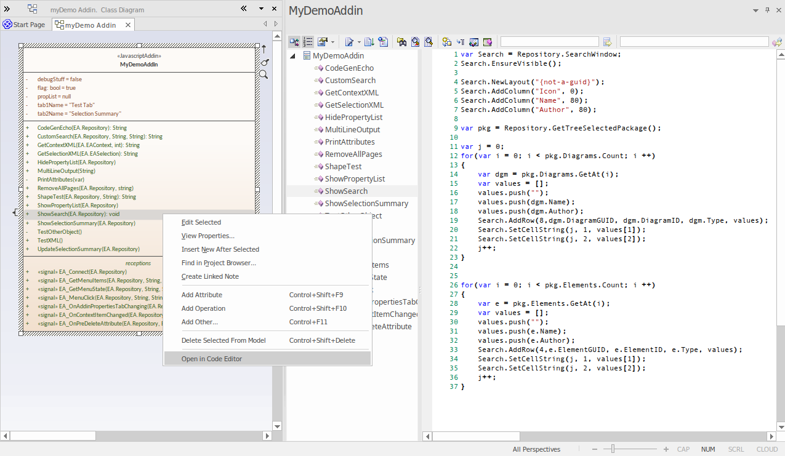Click the quick linker arrow icon beside the class

click(x=264, y=49)
